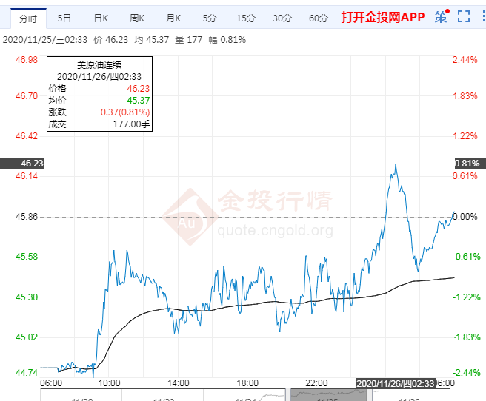Click the price peak at crosshair

(396, 164)
